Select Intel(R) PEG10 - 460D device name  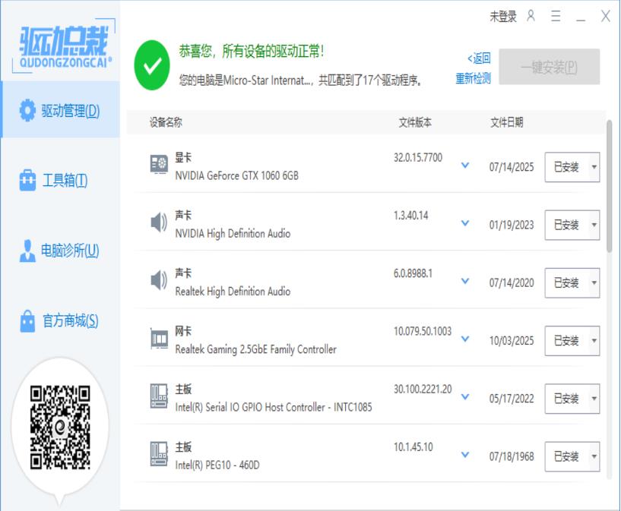[217, 465]
